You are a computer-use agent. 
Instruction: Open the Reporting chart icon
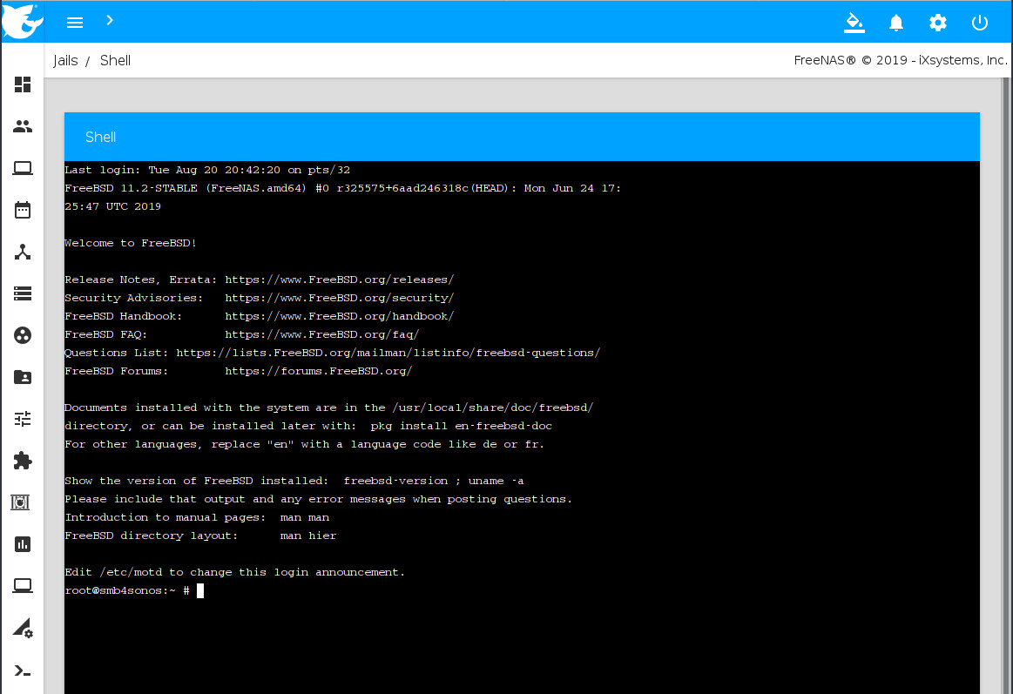(23, 544)
